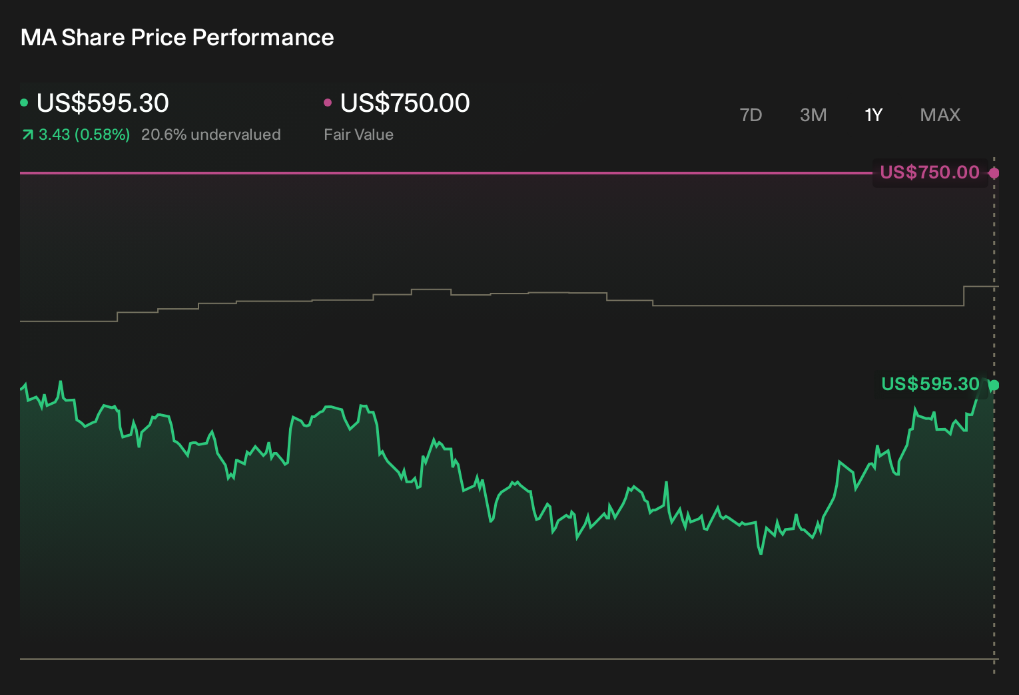Click the large US$595.30 share price heading
The width and height of the screenshot is (1019, 695).
click(103, 103)
